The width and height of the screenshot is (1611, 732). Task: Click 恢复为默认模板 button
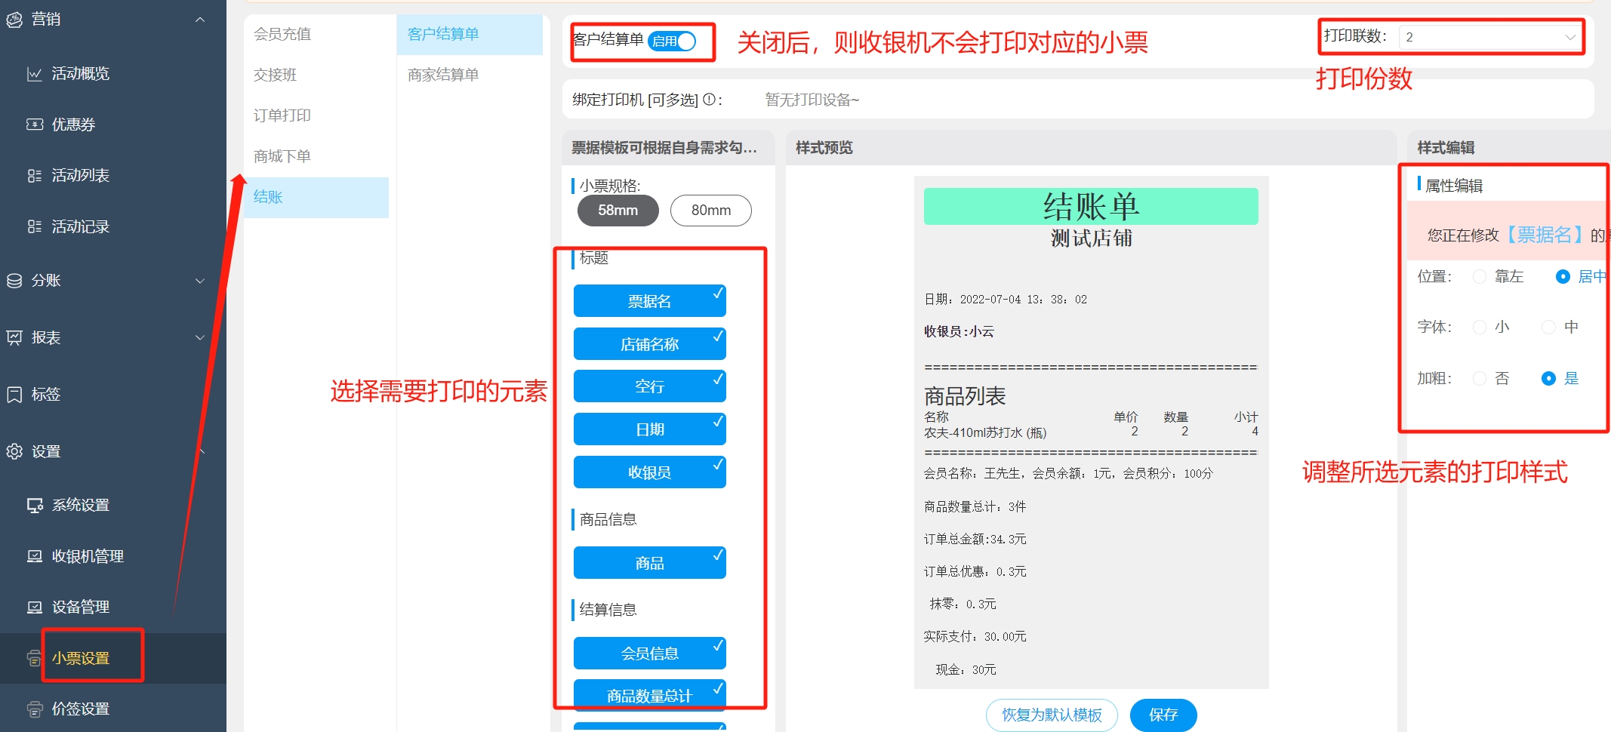coord(1052,715)
